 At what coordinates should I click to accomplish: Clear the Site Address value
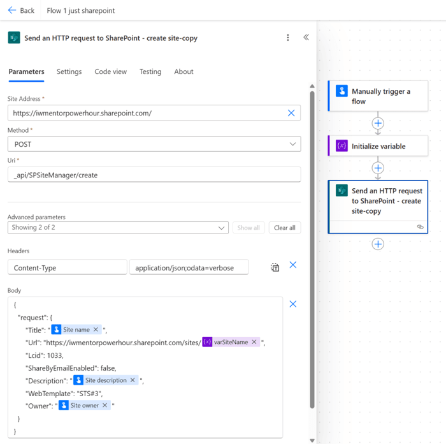(x=291, y=113)
